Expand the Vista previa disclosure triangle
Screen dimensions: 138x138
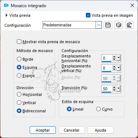(6, 15)
